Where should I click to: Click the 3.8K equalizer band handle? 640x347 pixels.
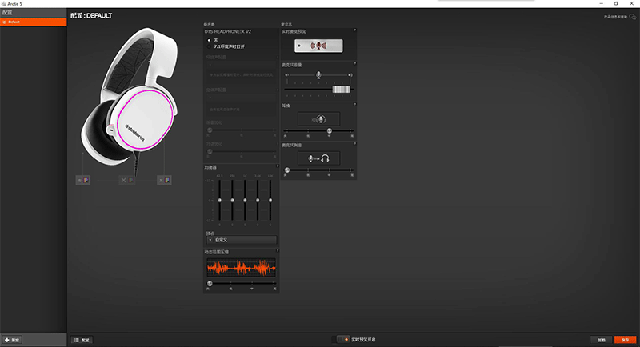[x=258, y=200]
